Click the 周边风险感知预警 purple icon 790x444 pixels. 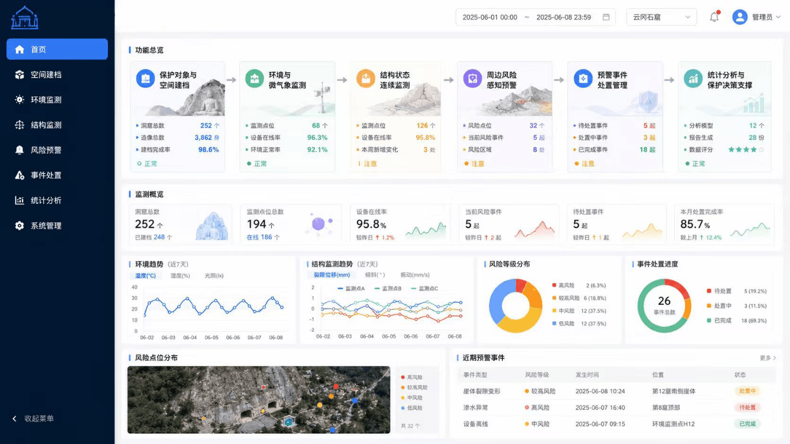pos(473,78)
